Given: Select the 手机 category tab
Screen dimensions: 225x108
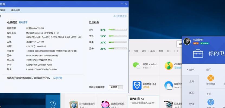Looking at the screenshot, I should [152, 51].
